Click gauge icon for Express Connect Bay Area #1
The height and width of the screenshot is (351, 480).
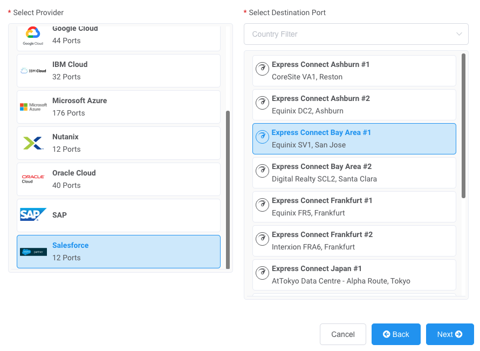[x=262, y=137]
